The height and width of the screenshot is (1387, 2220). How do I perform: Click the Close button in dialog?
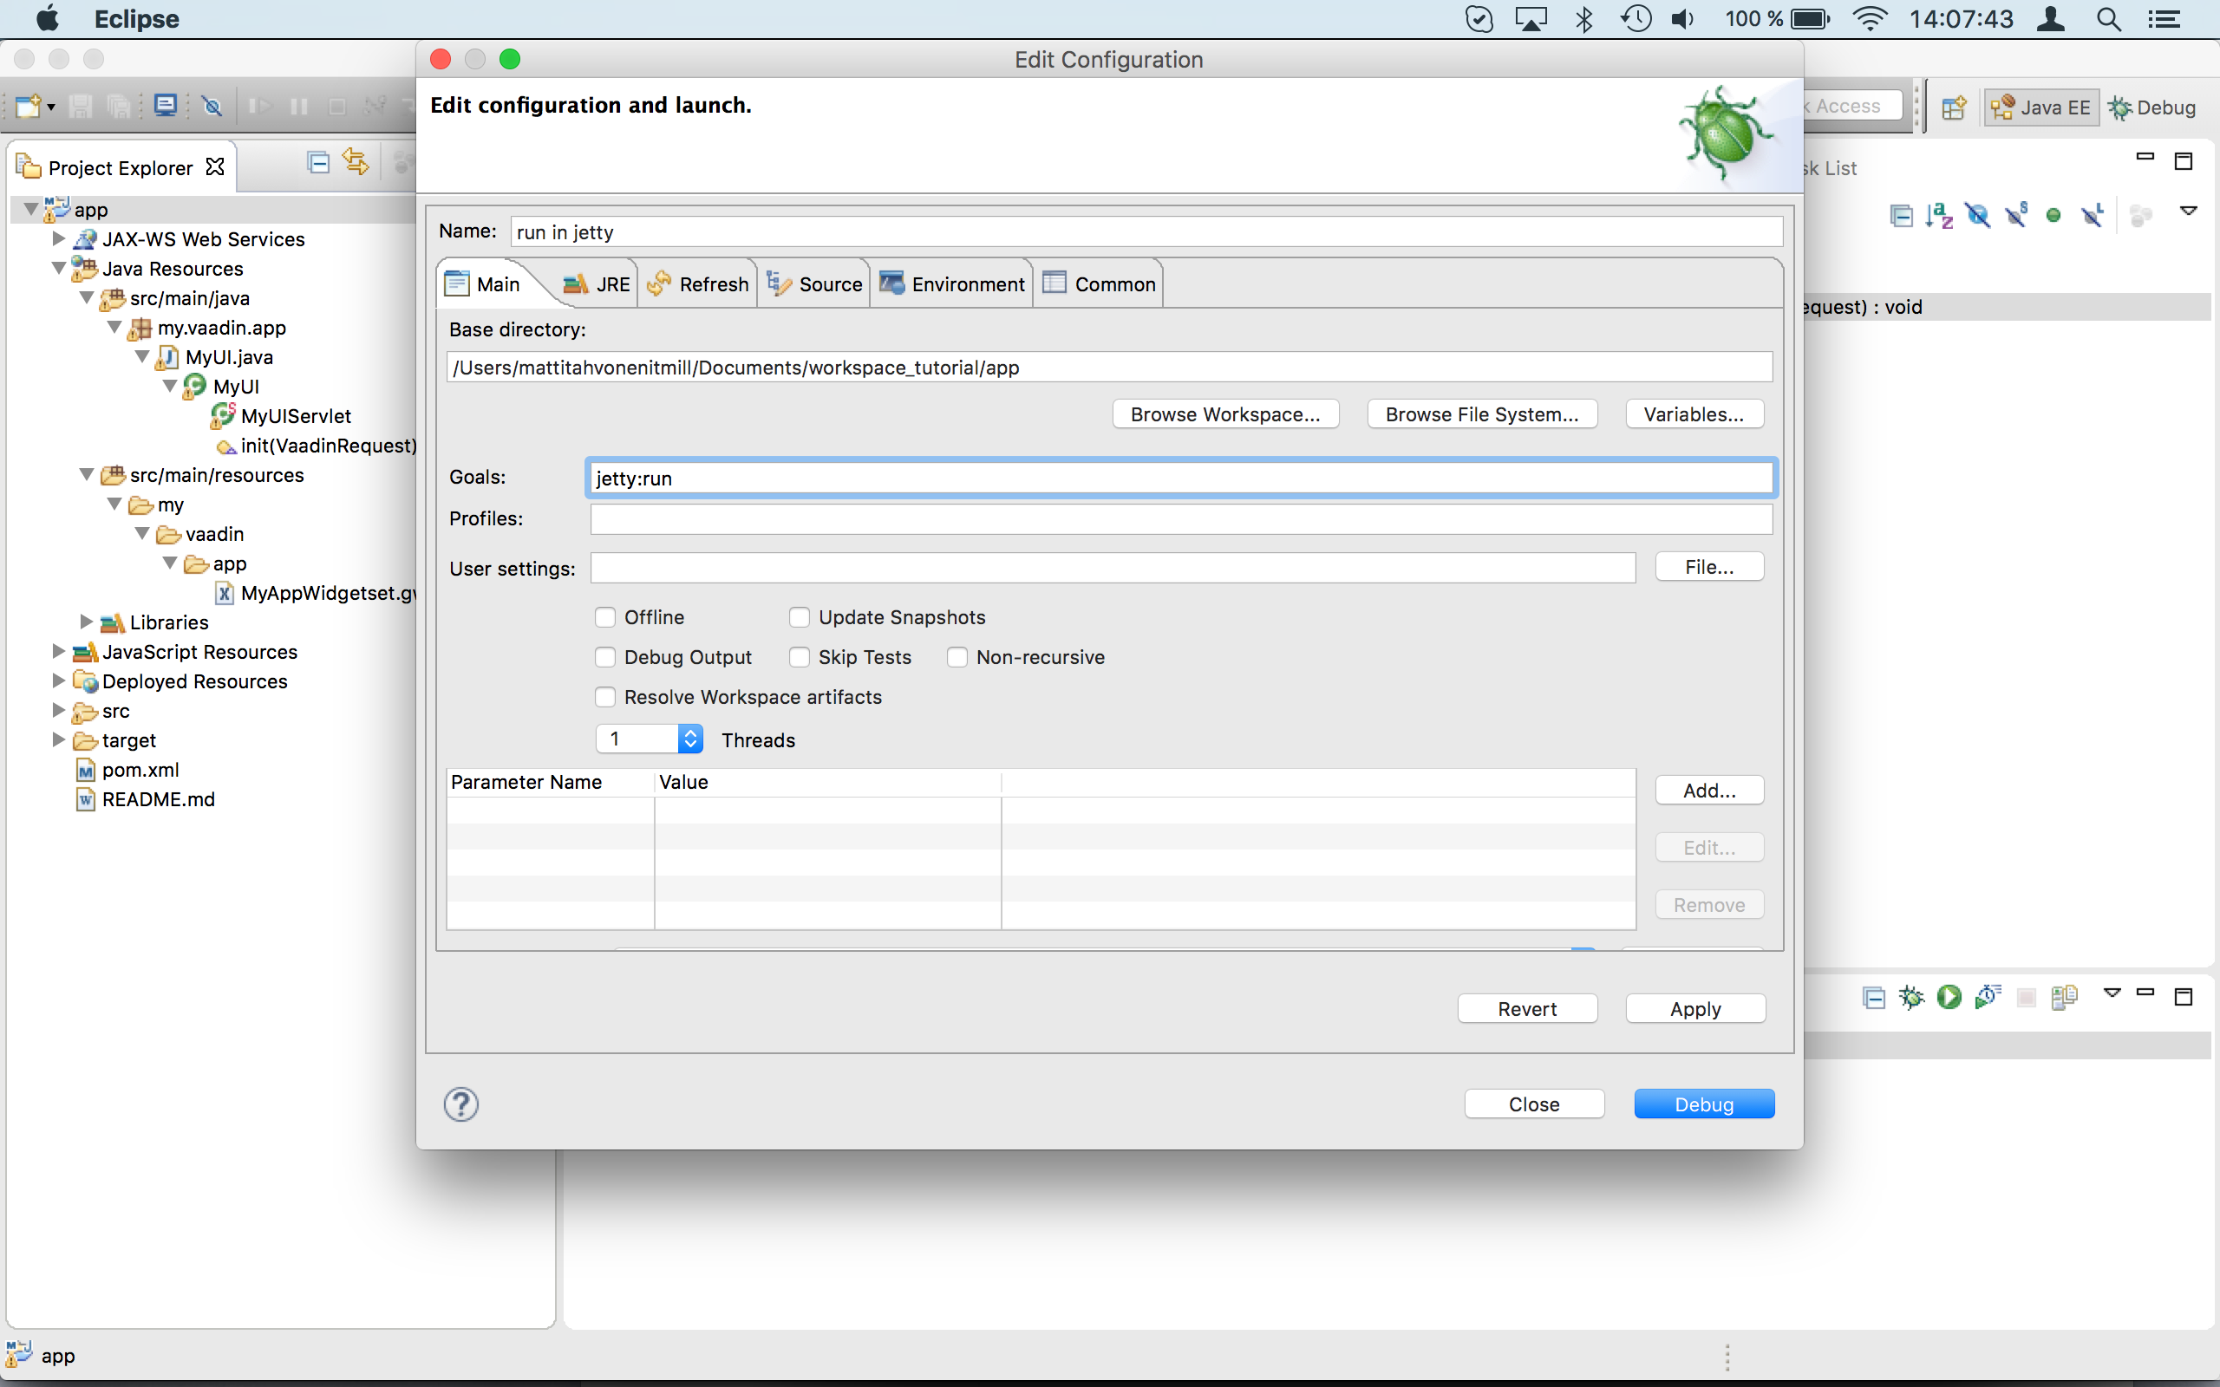(x=1534, y=1104)
